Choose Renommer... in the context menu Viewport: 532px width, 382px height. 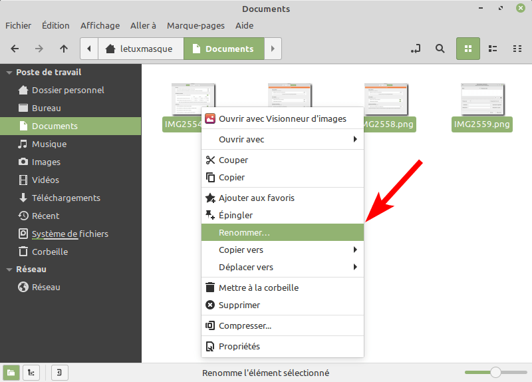click(283, 233)
